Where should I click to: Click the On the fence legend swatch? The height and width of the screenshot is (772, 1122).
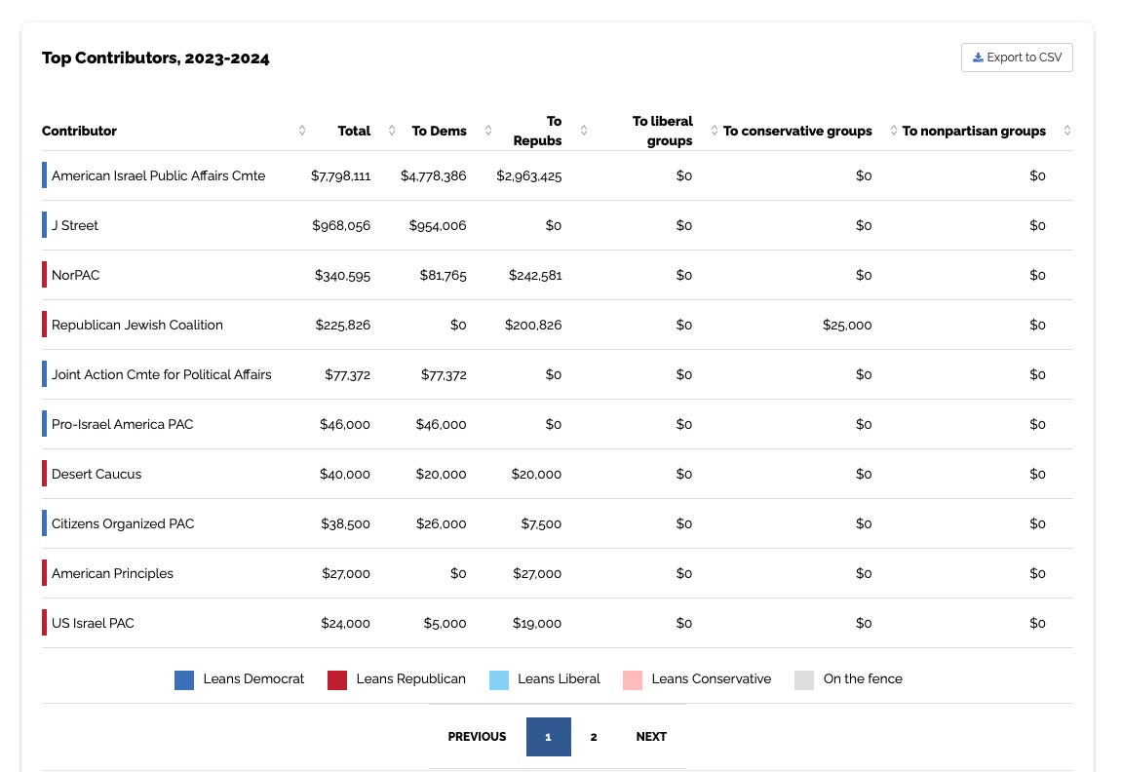point(804,679)
